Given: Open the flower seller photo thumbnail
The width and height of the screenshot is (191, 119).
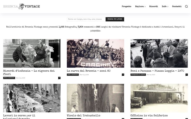Looking at the screenshot, I should click(x=32, y=53).
